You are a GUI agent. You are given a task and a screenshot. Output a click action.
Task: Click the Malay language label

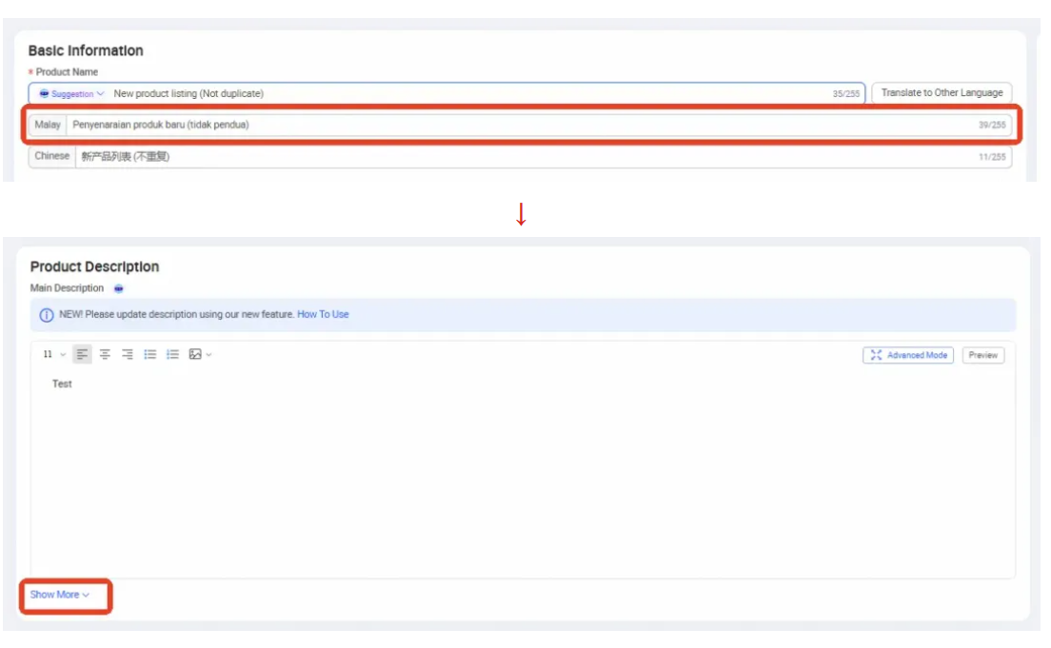coord(48,125)
